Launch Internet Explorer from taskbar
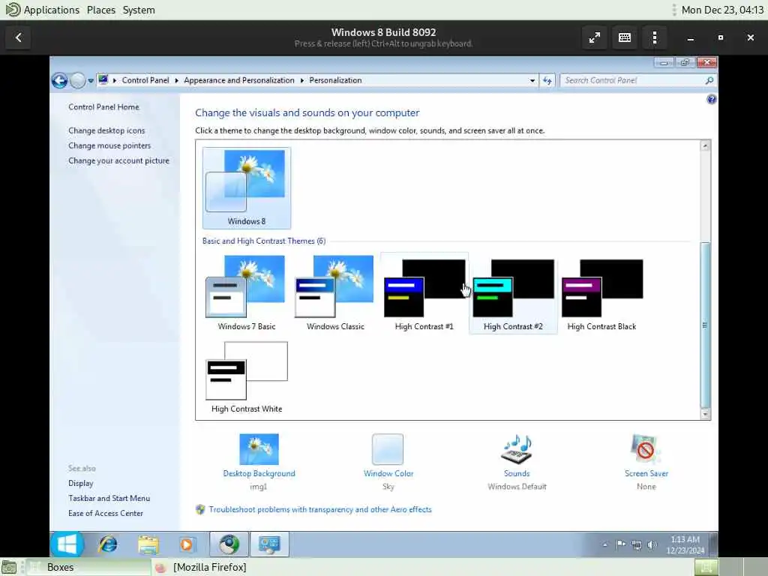Image resolution: width=768 pixels, height=576 pixels. [108, 544]
